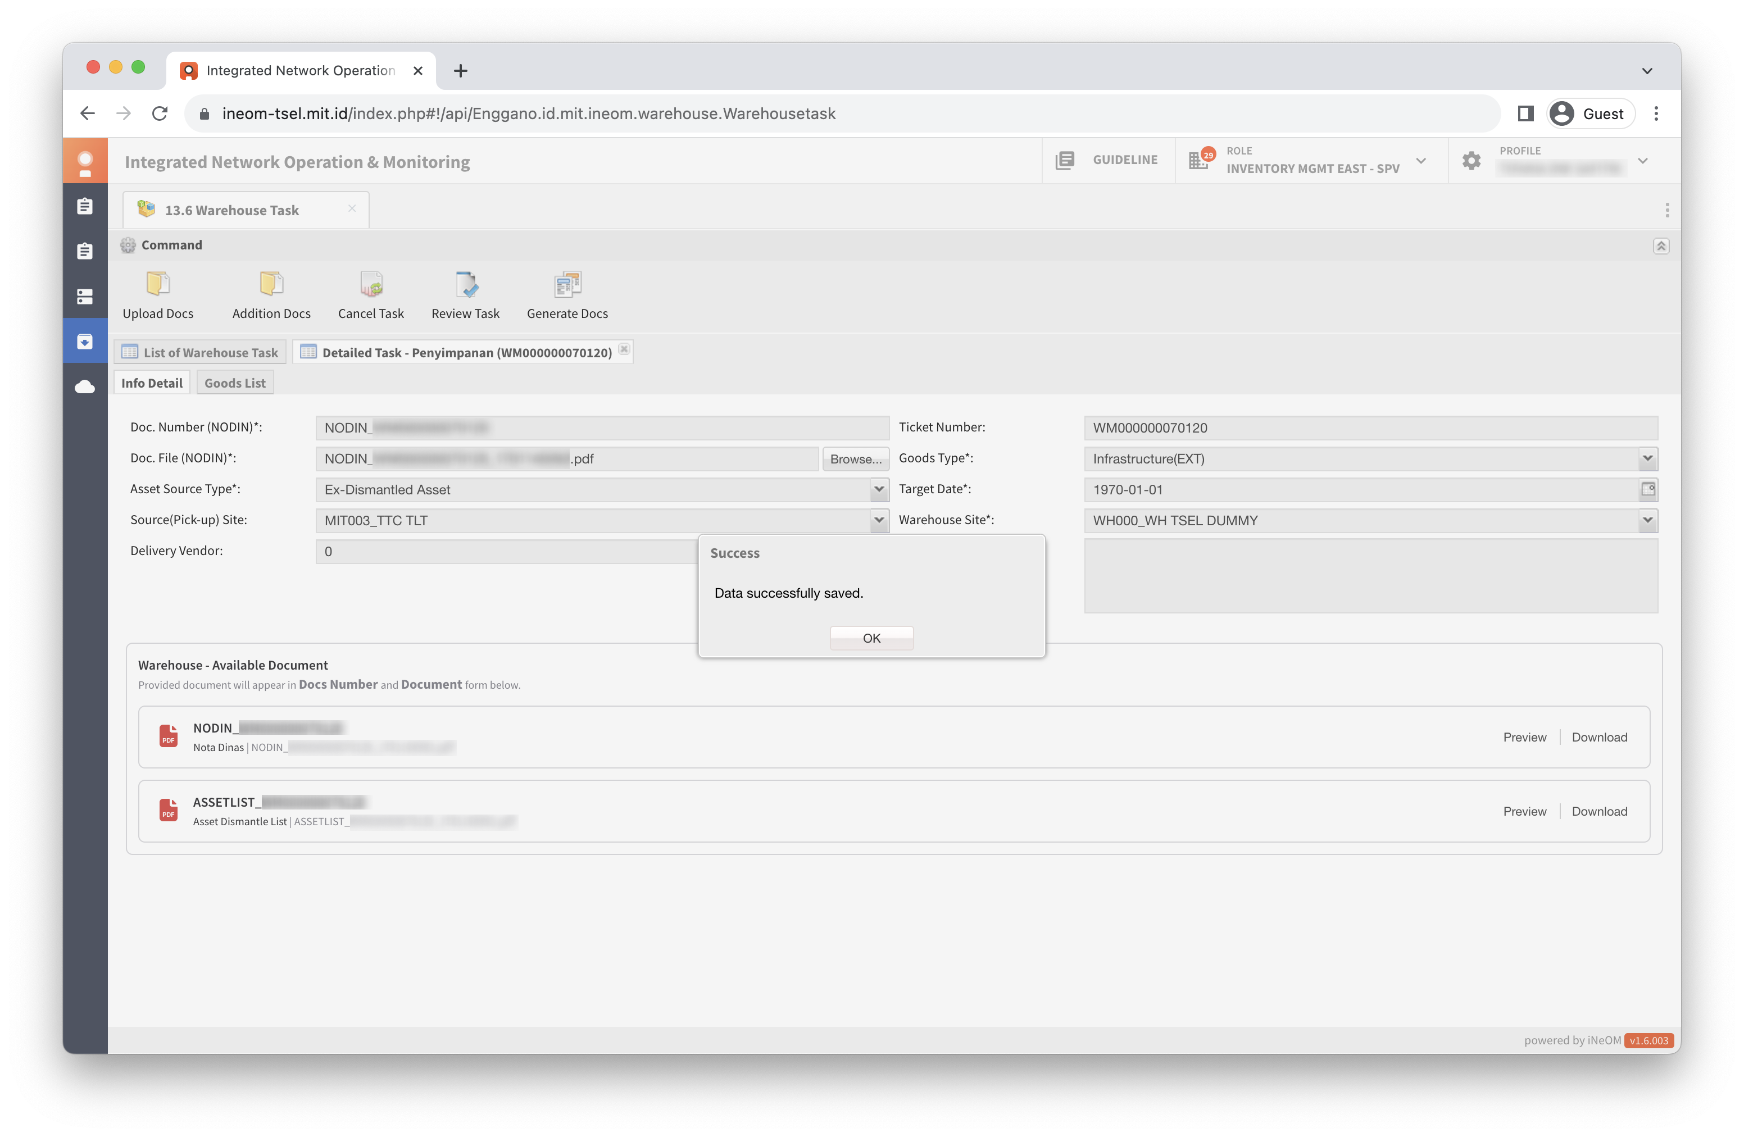Open the Target Date calendar picker
1744x1137 pixels.
pos(1648,489)
